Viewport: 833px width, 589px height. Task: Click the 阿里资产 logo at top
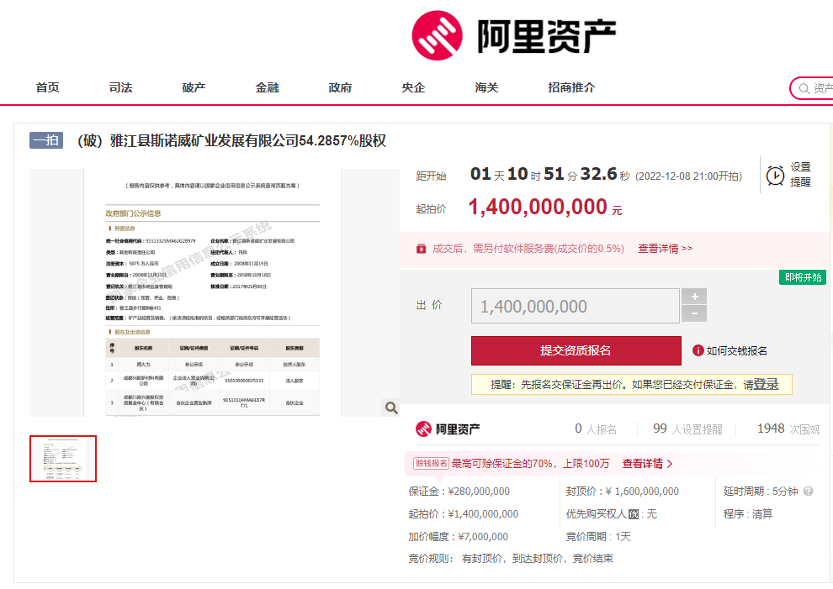[514, 35]
